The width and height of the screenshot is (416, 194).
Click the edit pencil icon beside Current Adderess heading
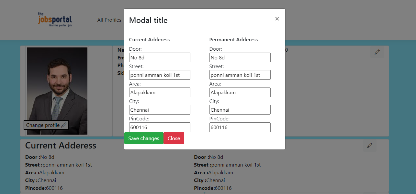(369, 146)
